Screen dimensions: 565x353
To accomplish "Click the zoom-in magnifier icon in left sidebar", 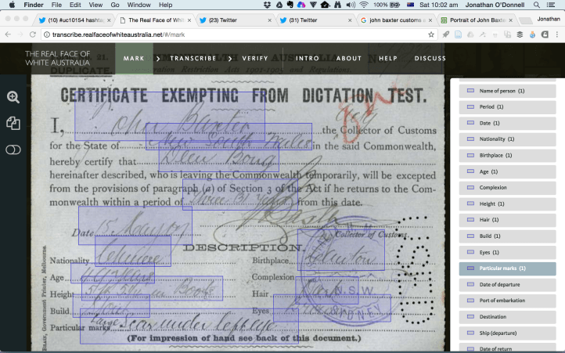I will (x=13, y=97).
